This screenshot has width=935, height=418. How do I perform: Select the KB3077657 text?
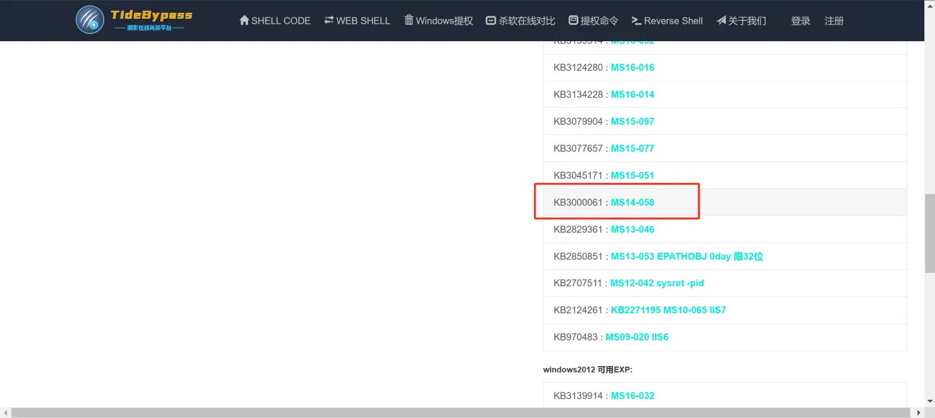[x=578, y=149]
